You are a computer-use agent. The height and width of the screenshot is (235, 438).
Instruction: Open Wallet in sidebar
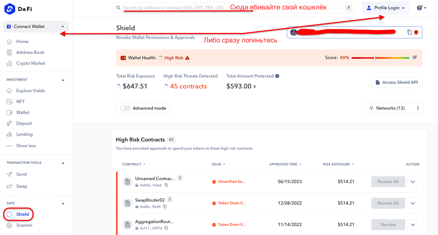(23, 113)
